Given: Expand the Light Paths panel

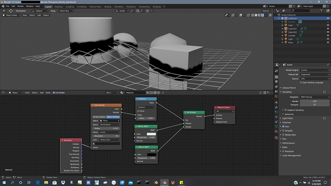Looking at the screenshot, I should click(x=287, y=118).
